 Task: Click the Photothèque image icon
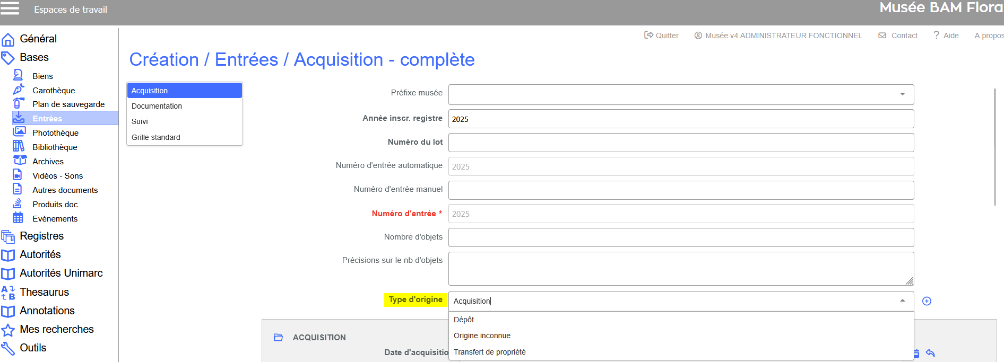point(19,132)
